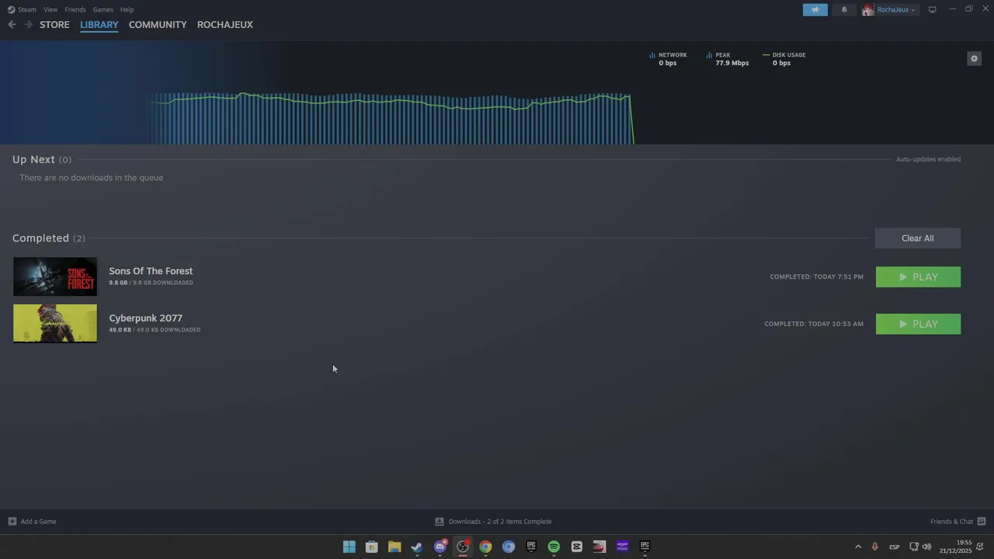994x559 pixels.
Task: Open the Windows Start menu
Action: pos(349,547)
